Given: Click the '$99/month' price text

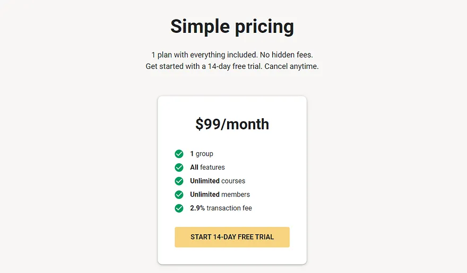Looking at the screenshot, I should (232, 124).
